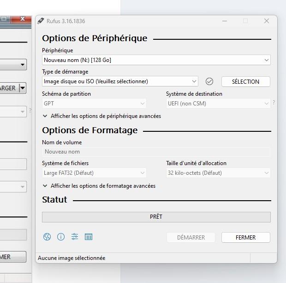The image size is (286, 283).
Task: Click the DÉMARRER button
Action: (191, 237)
